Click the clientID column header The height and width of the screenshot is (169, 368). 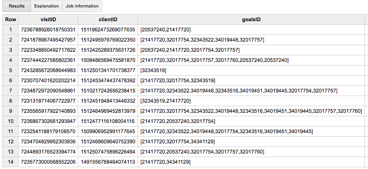tap(108, 19)
